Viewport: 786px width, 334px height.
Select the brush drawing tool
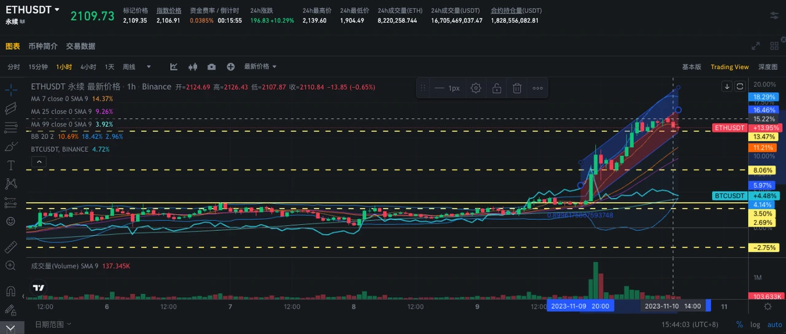point(10,146)
